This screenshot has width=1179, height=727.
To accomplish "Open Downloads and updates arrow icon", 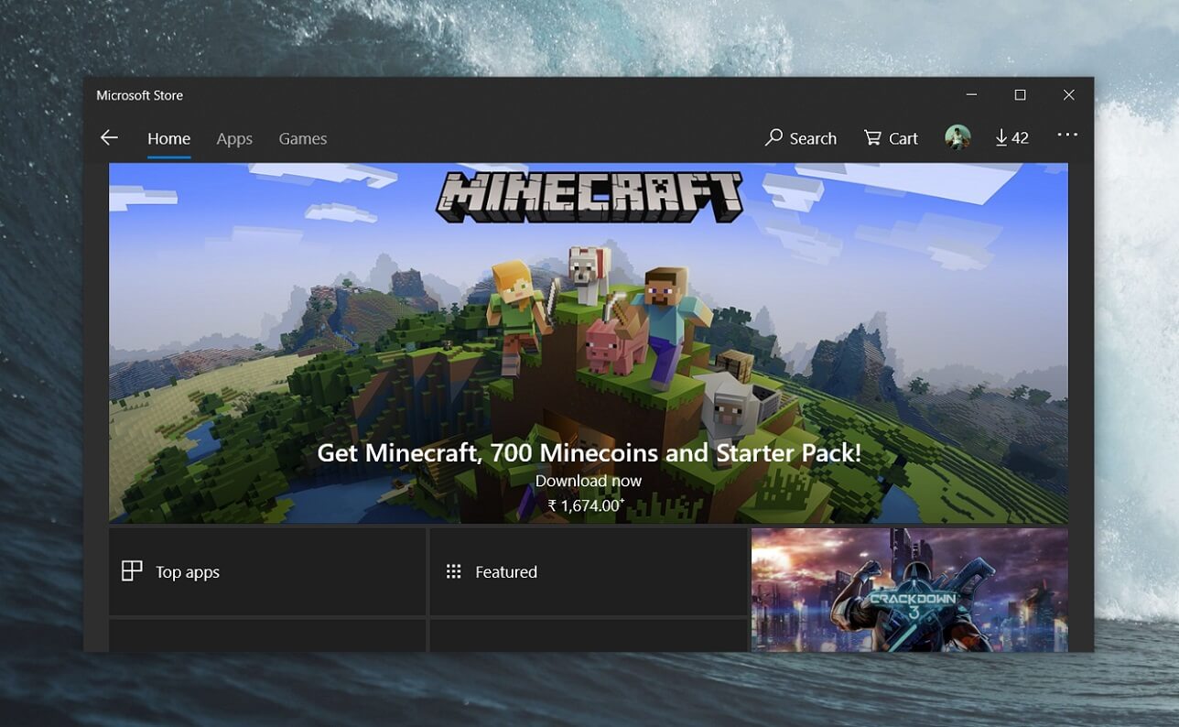I will [1001, 137].
